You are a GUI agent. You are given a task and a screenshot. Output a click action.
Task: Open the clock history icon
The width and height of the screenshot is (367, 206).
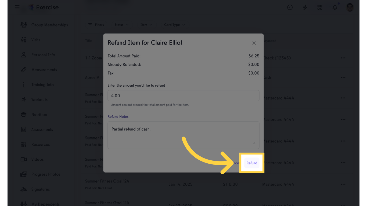(290, 7)
